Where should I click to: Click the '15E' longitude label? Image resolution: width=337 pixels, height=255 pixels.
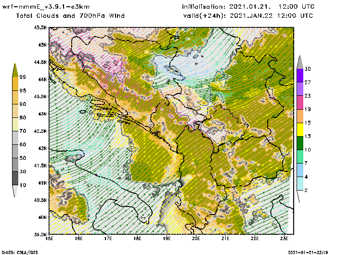coord(50,239)
